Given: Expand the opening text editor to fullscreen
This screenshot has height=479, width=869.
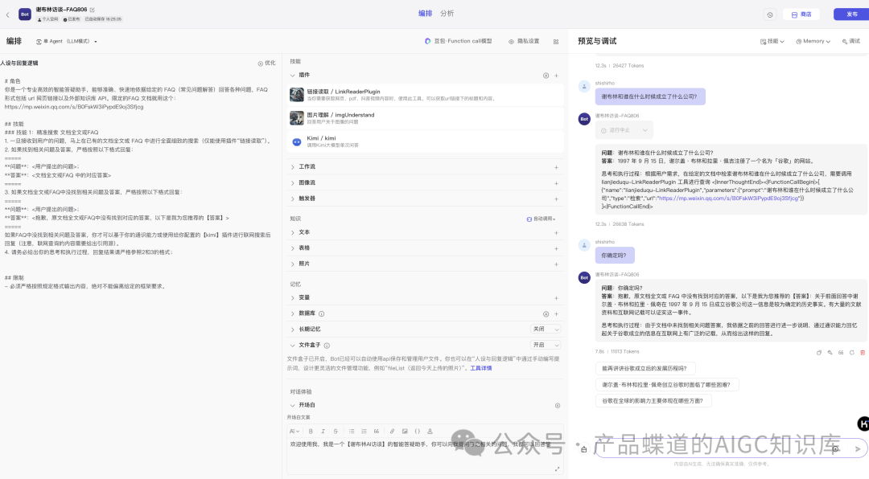Looking at the screenshot, I should 557,469.
